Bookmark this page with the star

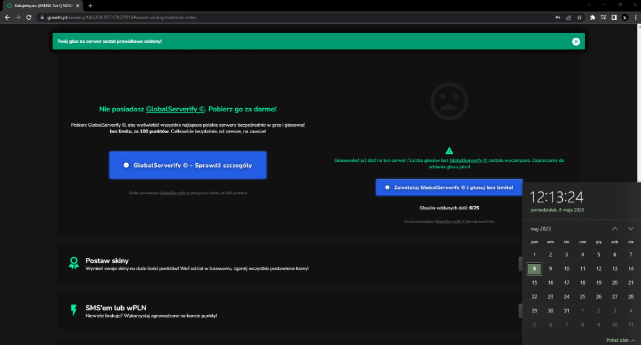(x=579, y=17)
